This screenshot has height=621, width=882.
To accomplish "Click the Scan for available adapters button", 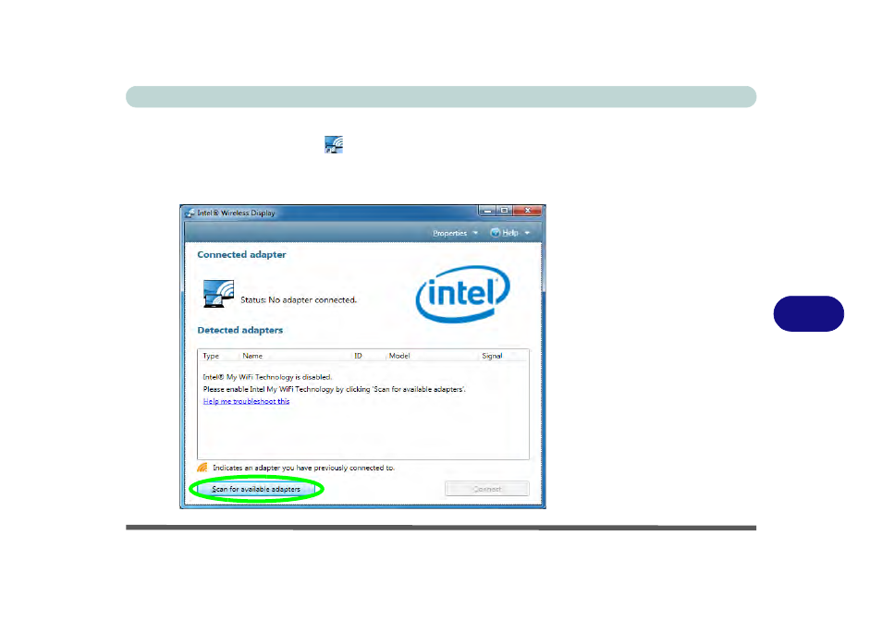I will coord(256,489).
